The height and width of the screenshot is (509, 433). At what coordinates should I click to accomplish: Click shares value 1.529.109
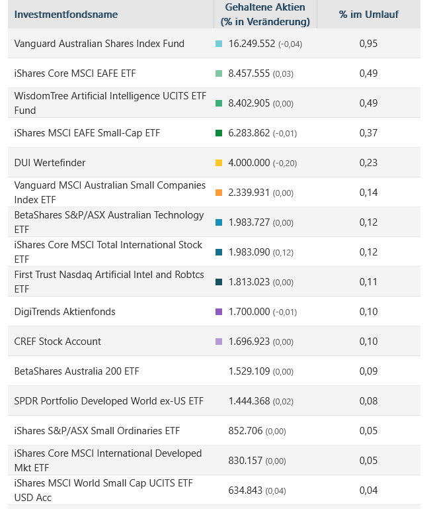click(249, 371)
